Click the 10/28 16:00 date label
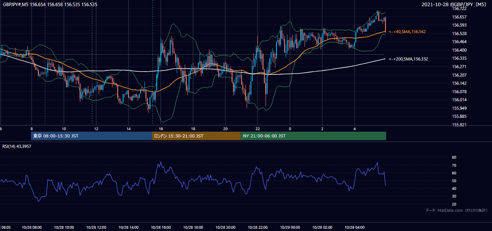The height and width of the screenshot is (231, 492). click(x=161, y=228)
